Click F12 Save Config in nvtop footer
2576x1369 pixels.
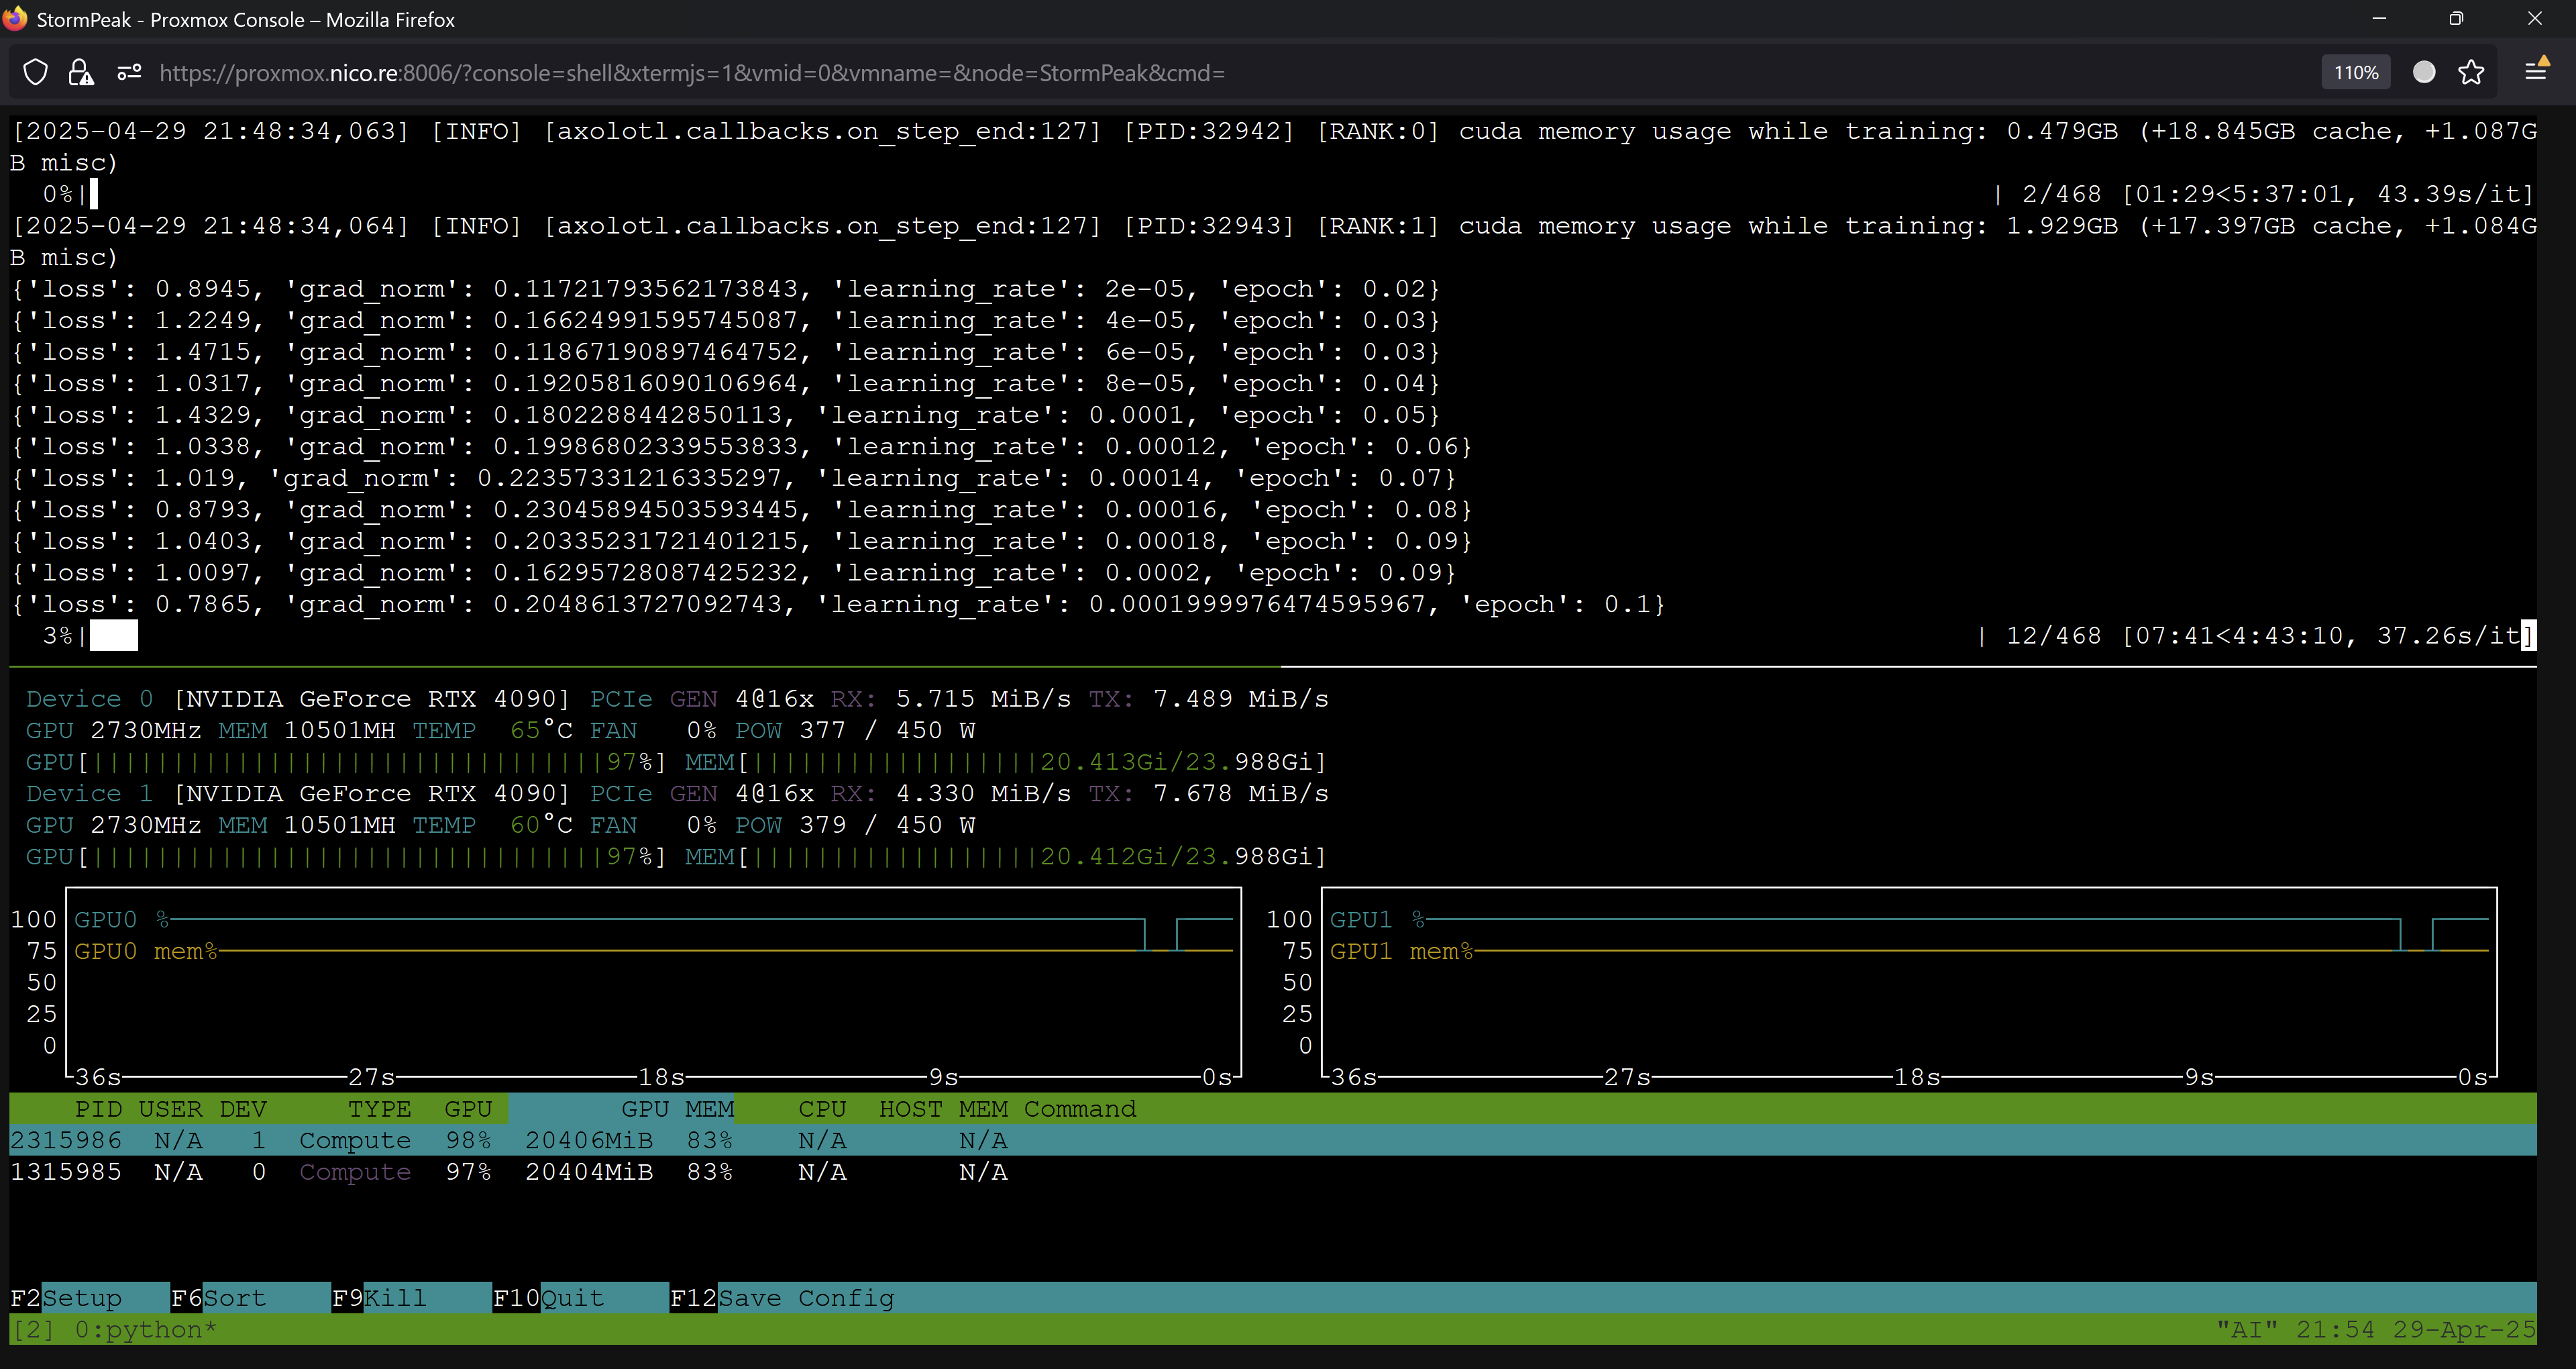(x=782, y=1298)
